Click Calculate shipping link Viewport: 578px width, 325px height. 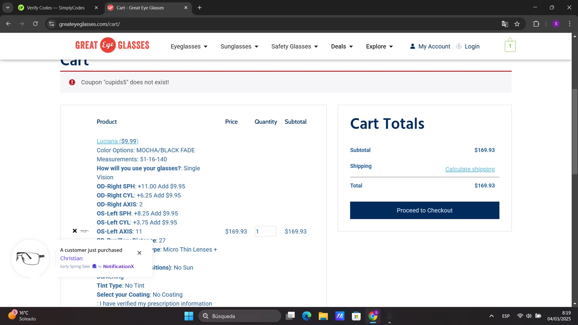[x=470, y=169]
